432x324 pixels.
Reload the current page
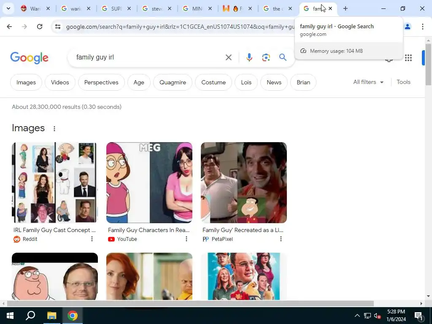40,27
